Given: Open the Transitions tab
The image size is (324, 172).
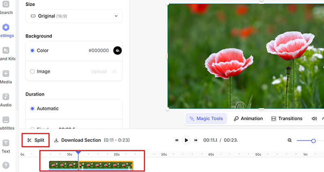Looking at the screenshot, I should pyautogui.click(x=287, y=119).
